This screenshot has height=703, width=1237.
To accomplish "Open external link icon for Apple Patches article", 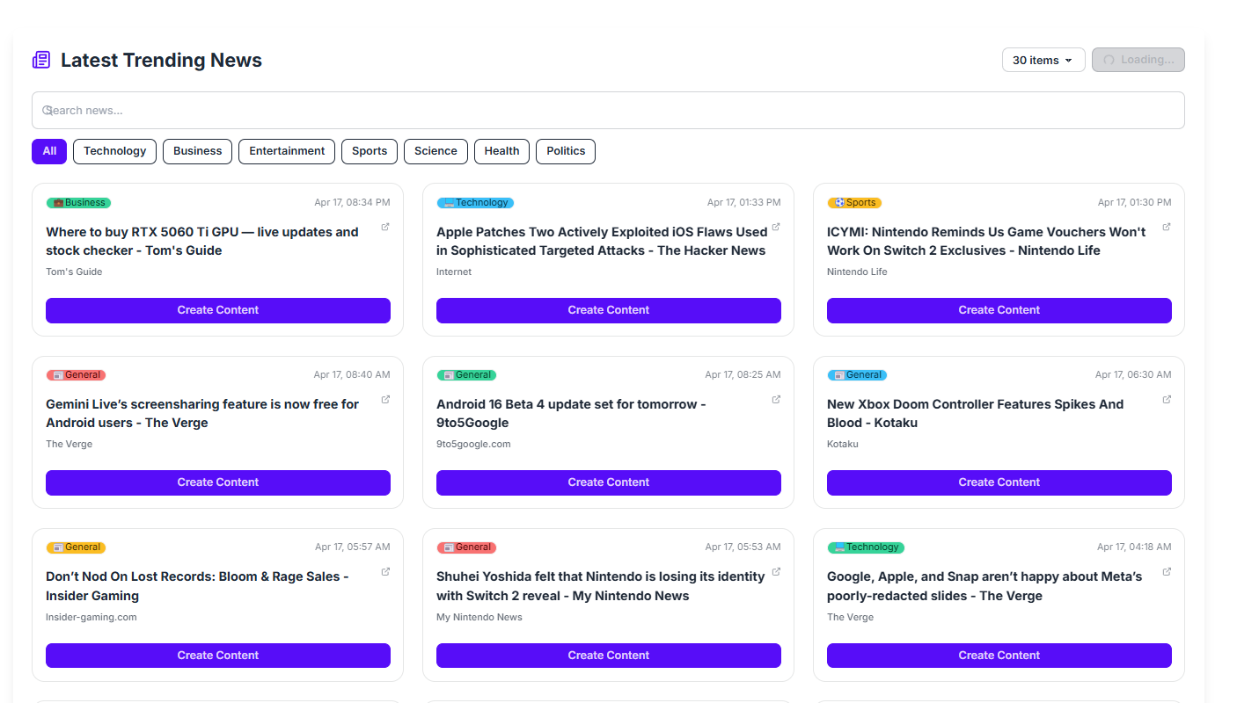I will [776, 227].
